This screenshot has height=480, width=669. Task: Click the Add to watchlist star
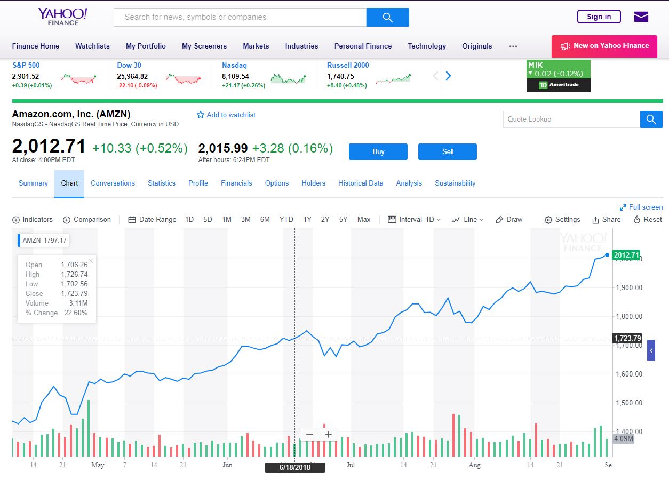pyautogui.click(x=201, y=115)
